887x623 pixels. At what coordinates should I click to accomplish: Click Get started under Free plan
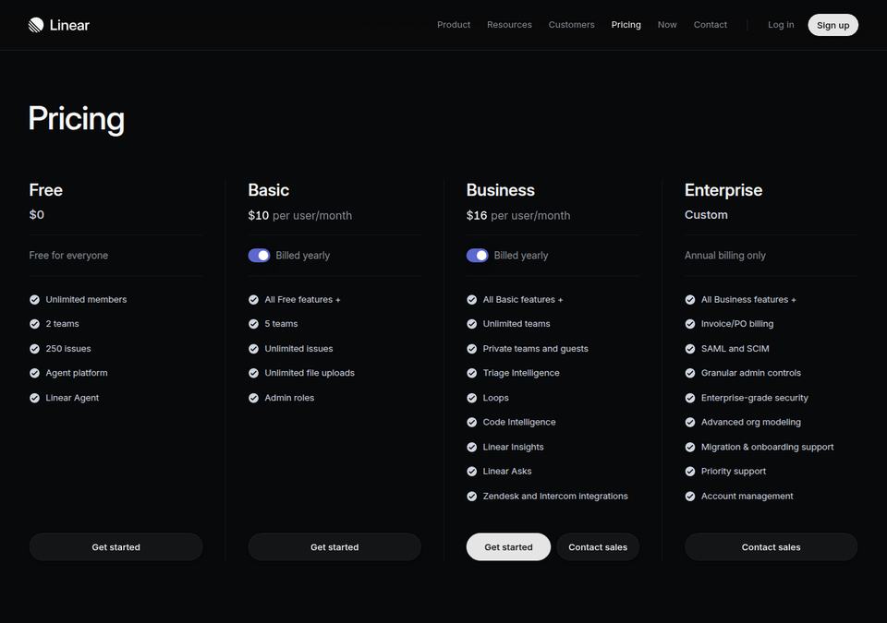(x=116, y=546)
